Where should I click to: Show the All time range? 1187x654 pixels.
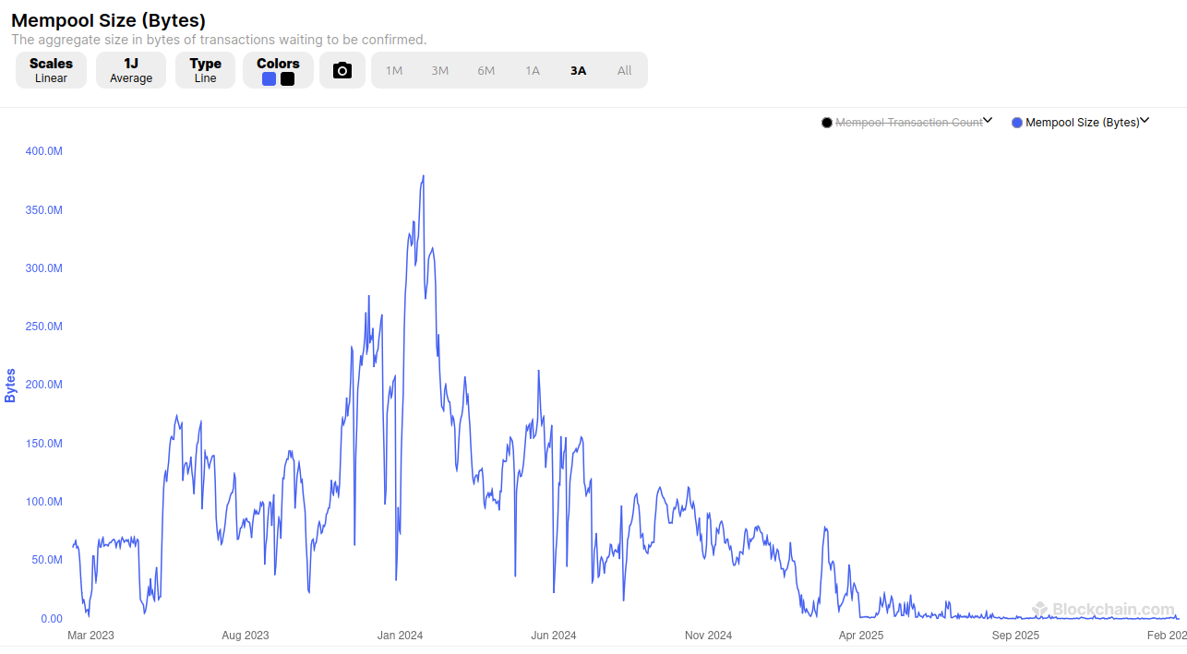tap(625, 71)
